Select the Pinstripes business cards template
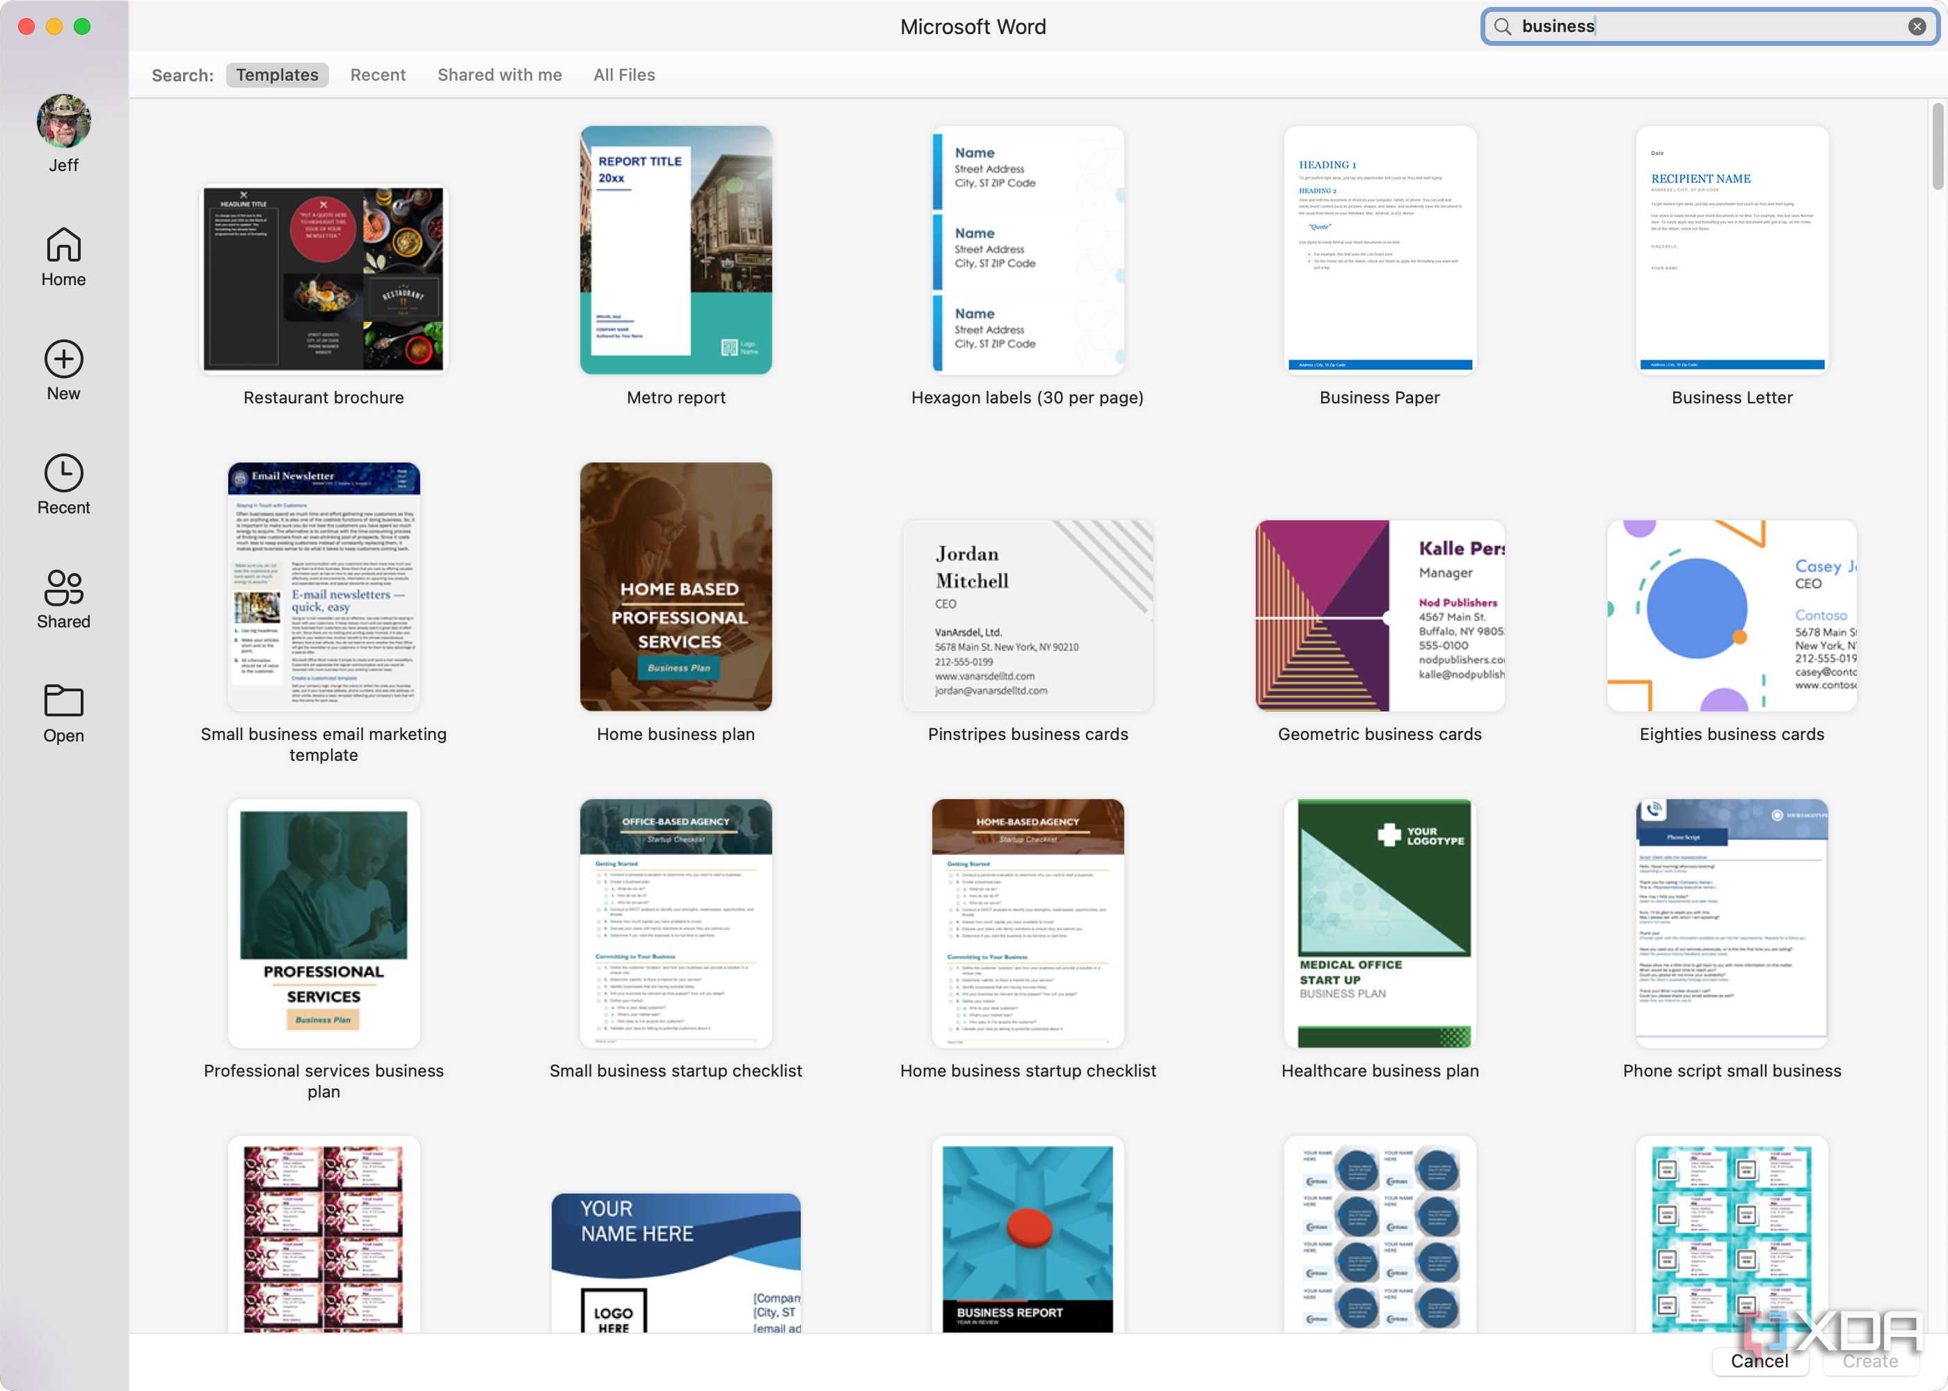 1028,616
